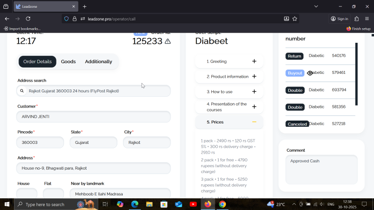Expand the 2. Product information section

229,76
